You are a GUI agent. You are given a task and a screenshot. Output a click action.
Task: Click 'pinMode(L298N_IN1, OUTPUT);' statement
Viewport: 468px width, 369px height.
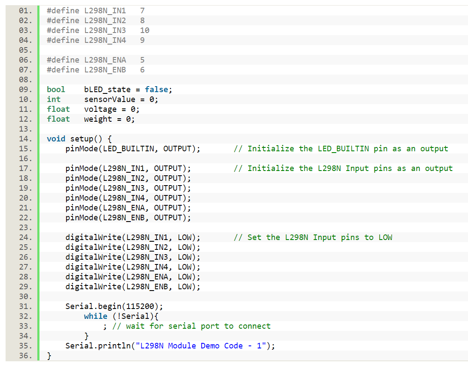[128, 168]
